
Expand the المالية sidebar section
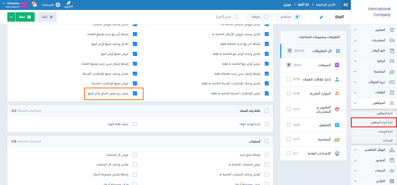(355, 61)
